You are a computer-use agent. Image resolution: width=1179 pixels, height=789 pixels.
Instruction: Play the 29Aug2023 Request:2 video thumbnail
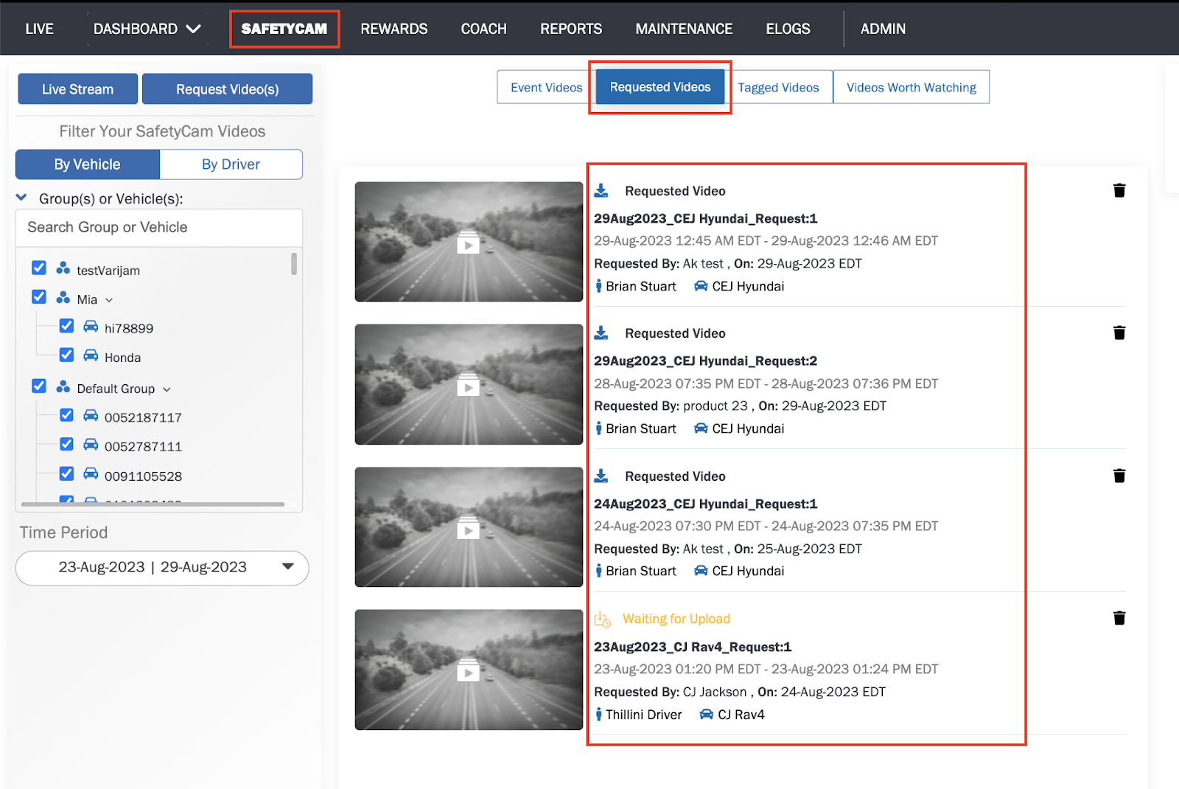click(469, 384)
